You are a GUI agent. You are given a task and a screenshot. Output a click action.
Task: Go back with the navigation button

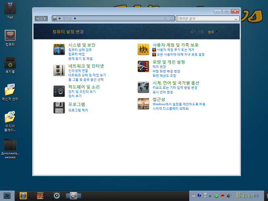point(38,18)
